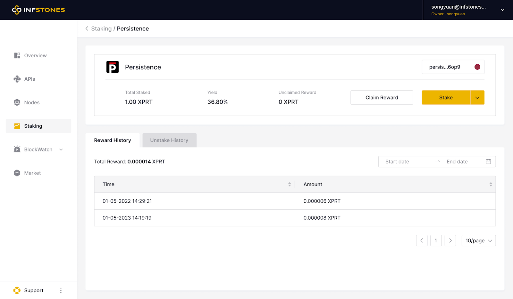Image resolution: width=513 pixels, height=299 pixels.
Task: Open the three-dot menu beside Support
Action: [61, 290]
